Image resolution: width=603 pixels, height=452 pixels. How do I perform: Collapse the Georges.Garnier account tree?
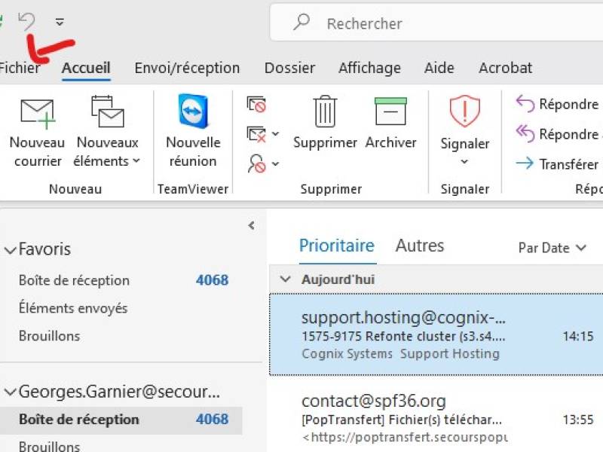(10, 392)
